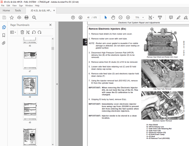This screenshot has height=146, width=189.
Task: Click heading 'Remove Electronic Injectors (EIs)'
Action: pyautogui.click(x=107, y=29)
